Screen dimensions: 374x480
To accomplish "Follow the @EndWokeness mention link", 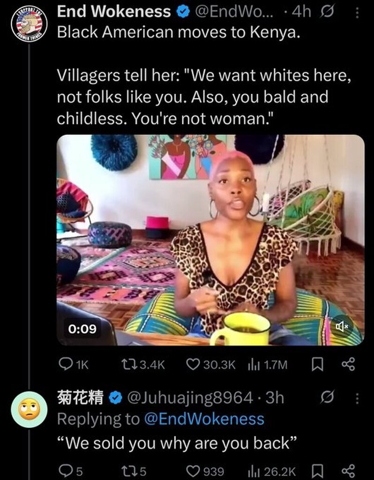I will (204, 419).
